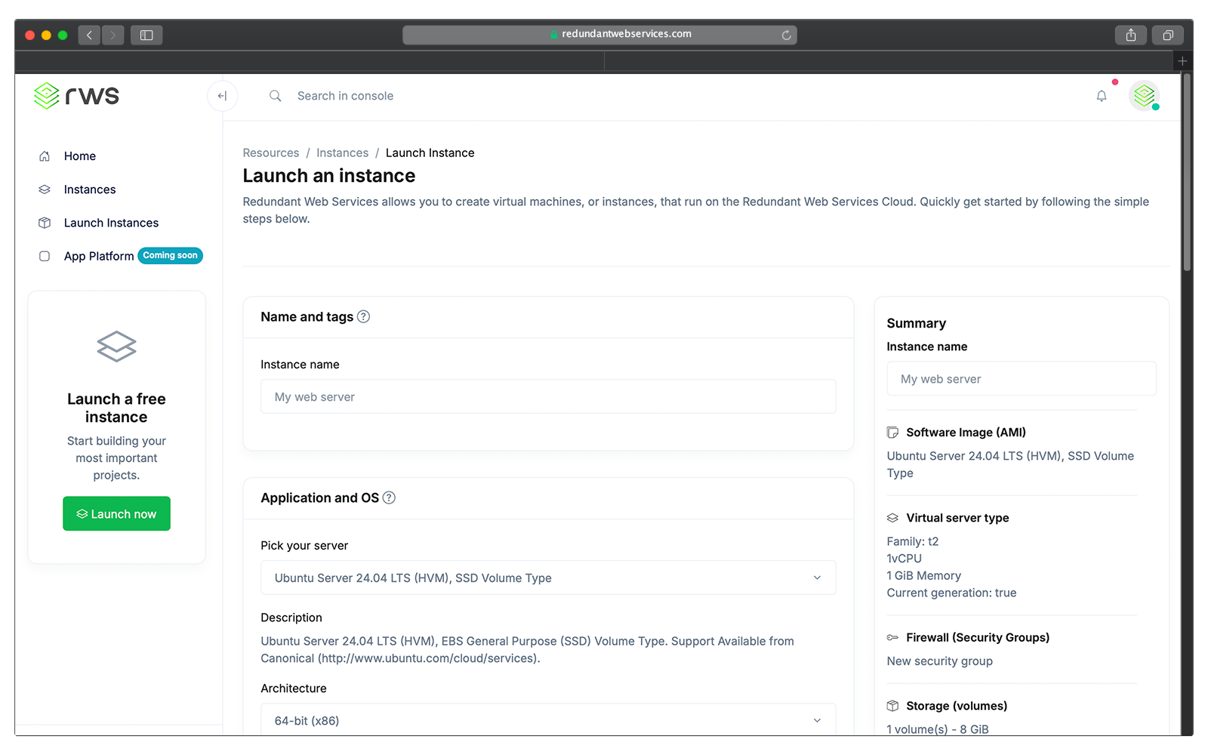Click the Virtual server type icon in Summary
This screenshot has height=755, width=1208.
tap(892, 518)
